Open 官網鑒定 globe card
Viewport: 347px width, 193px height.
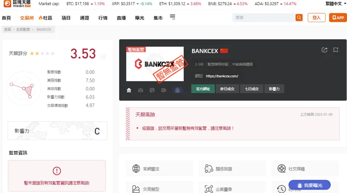(x=159, y=168)
